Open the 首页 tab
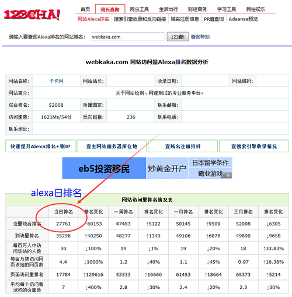 click(85, 9)
